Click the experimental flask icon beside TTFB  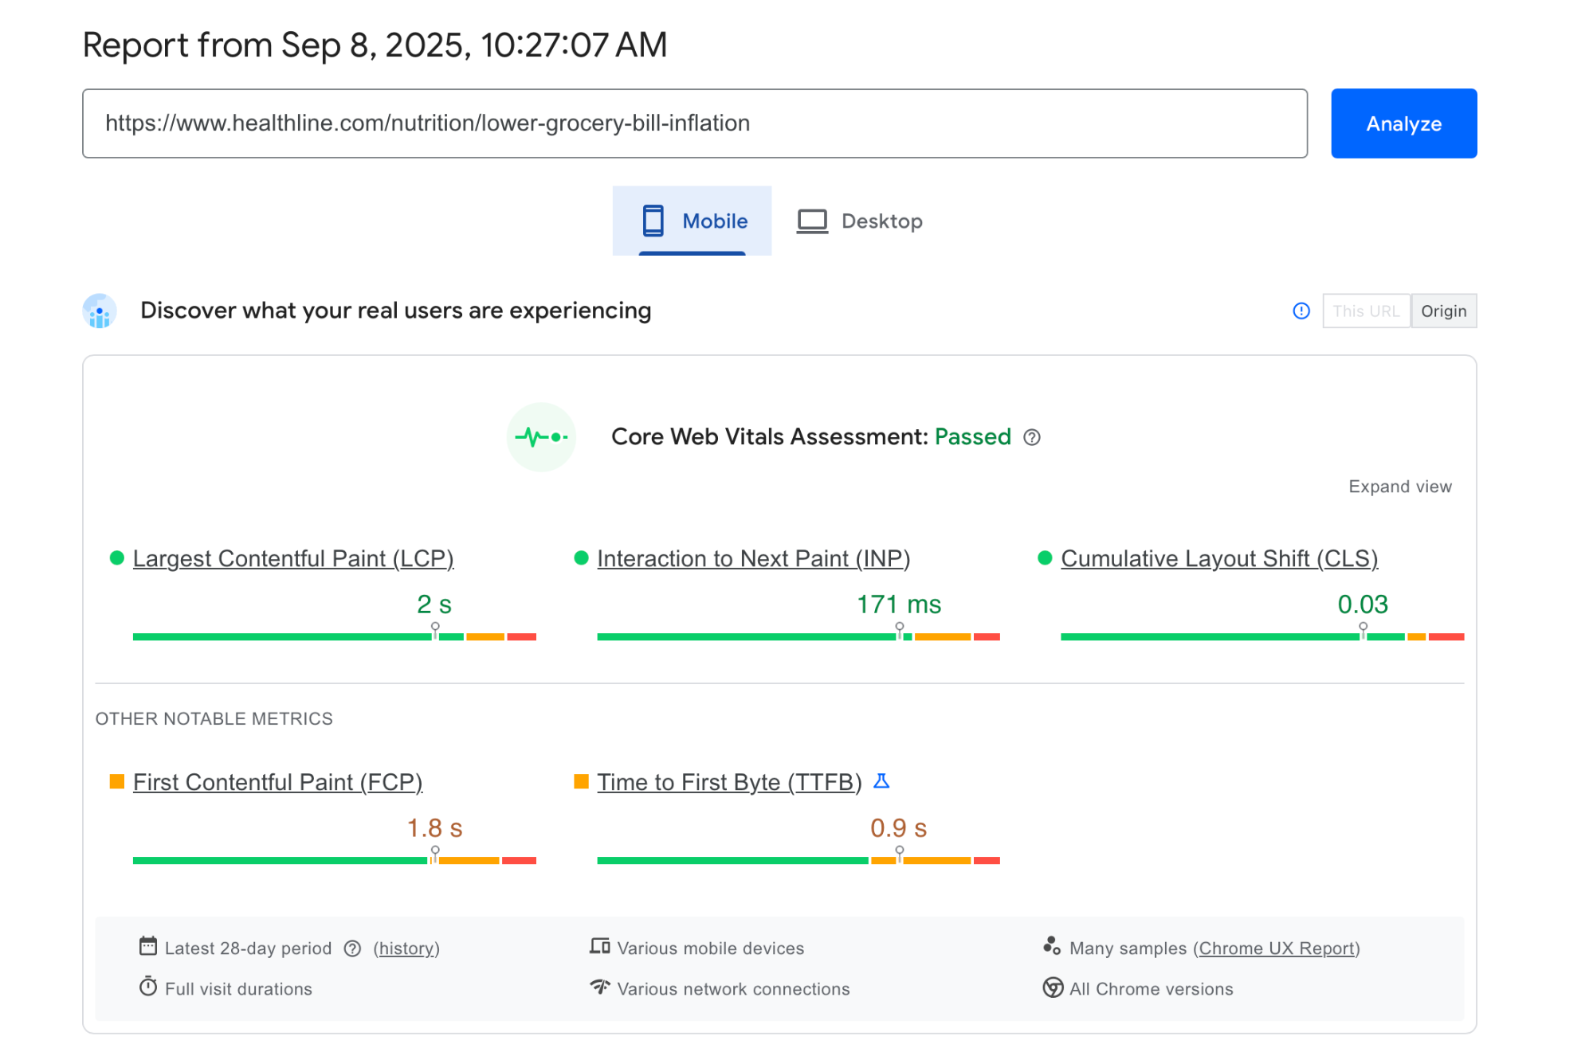(881, 781)
